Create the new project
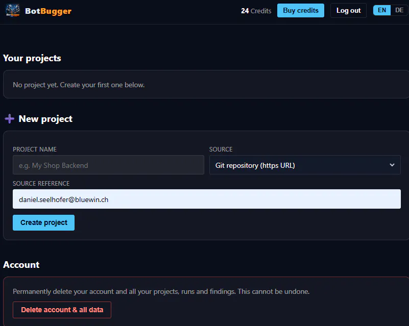Viewport: 409px width, 326px height. pos(43,222)
